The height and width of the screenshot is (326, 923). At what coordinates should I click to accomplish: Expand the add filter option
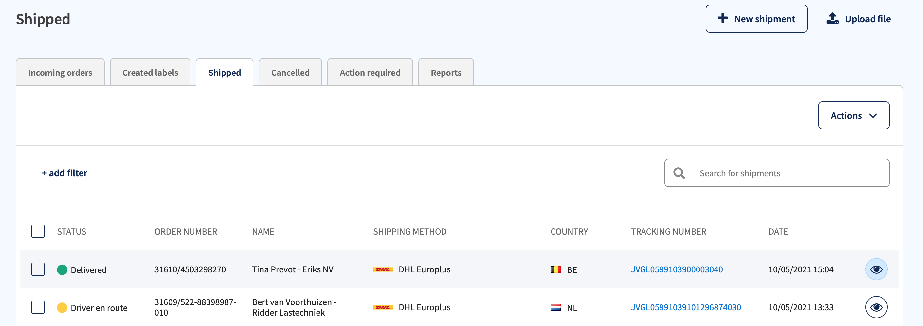[64, 173]
